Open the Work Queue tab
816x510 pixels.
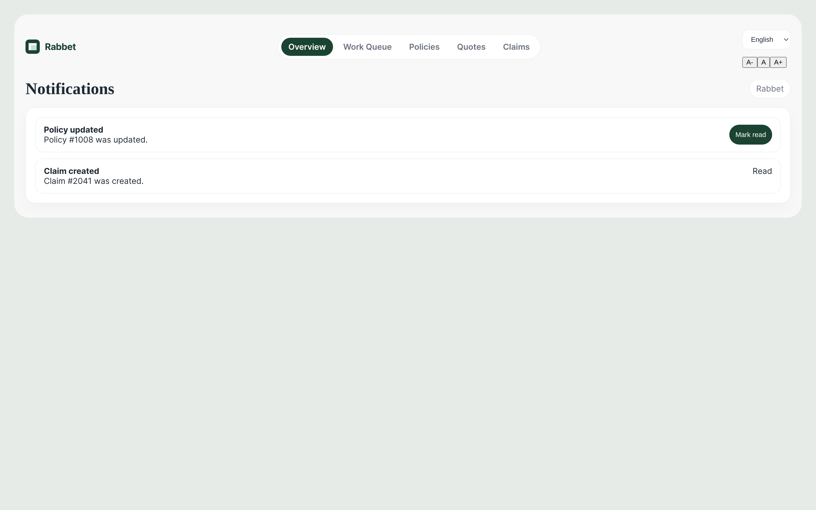coord(367,47)
